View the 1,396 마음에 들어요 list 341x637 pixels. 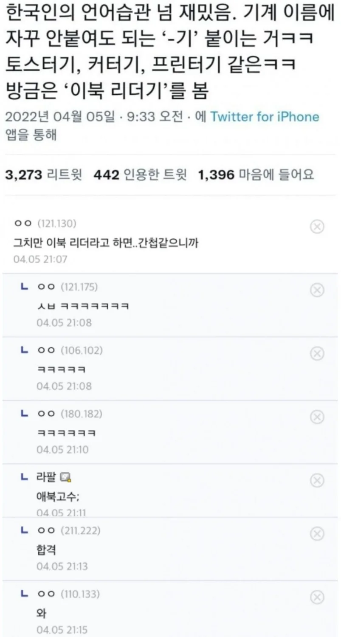256,175
